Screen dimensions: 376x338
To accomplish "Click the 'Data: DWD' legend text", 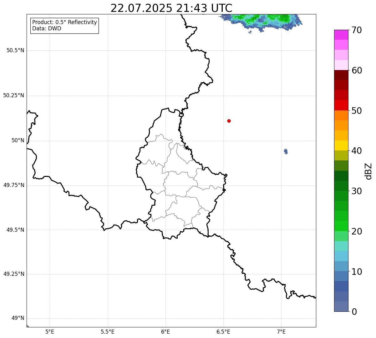I will pos(47,28).
